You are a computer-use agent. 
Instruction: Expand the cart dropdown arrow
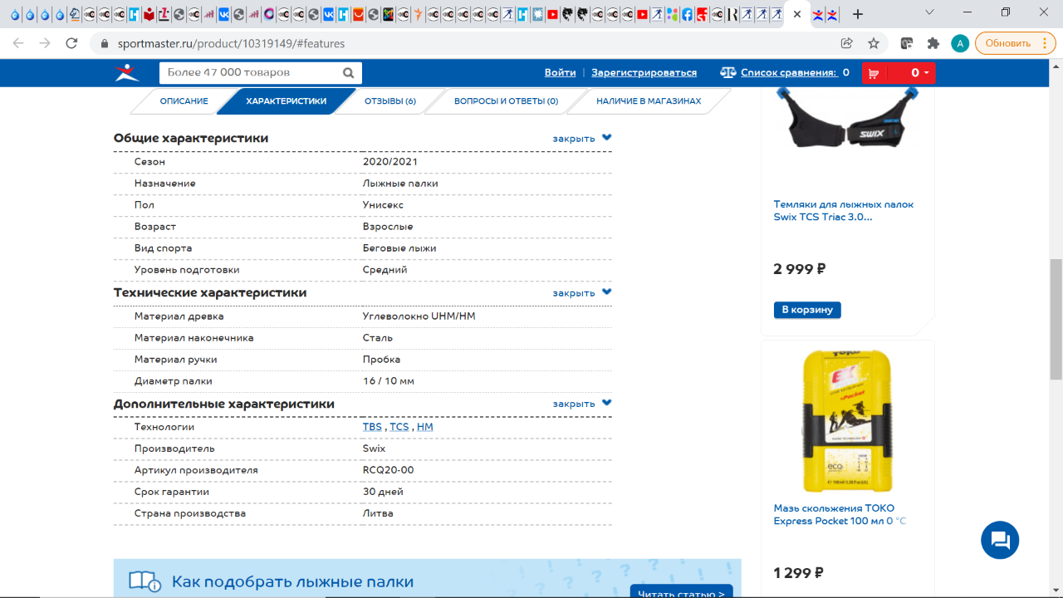pyautogui.click(x=927, y=73)
